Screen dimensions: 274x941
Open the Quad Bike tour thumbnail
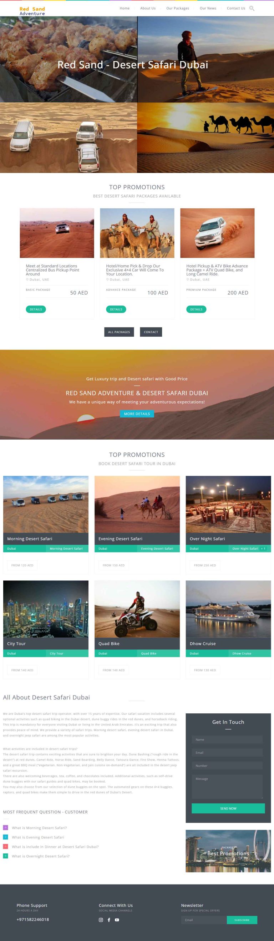point(137,609)
